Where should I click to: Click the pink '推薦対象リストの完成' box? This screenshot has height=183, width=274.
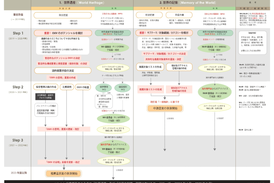click(x=151, y=89)
